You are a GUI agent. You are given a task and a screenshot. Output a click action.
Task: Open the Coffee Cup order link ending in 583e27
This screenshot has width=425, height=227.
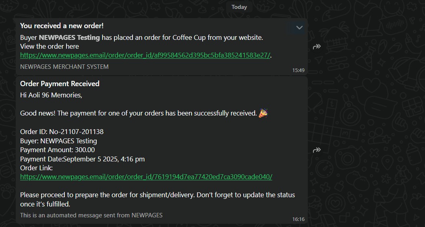point(145,56)
